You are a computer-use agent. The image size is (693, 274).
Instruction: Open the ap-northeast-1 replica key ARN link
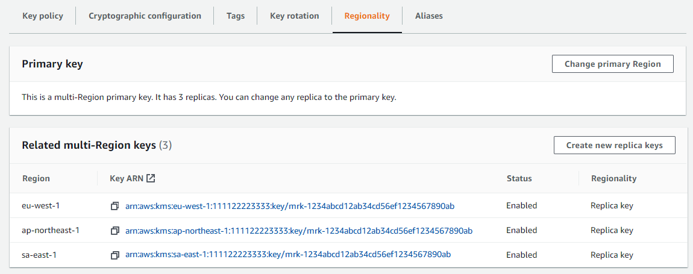coord(298,231)
